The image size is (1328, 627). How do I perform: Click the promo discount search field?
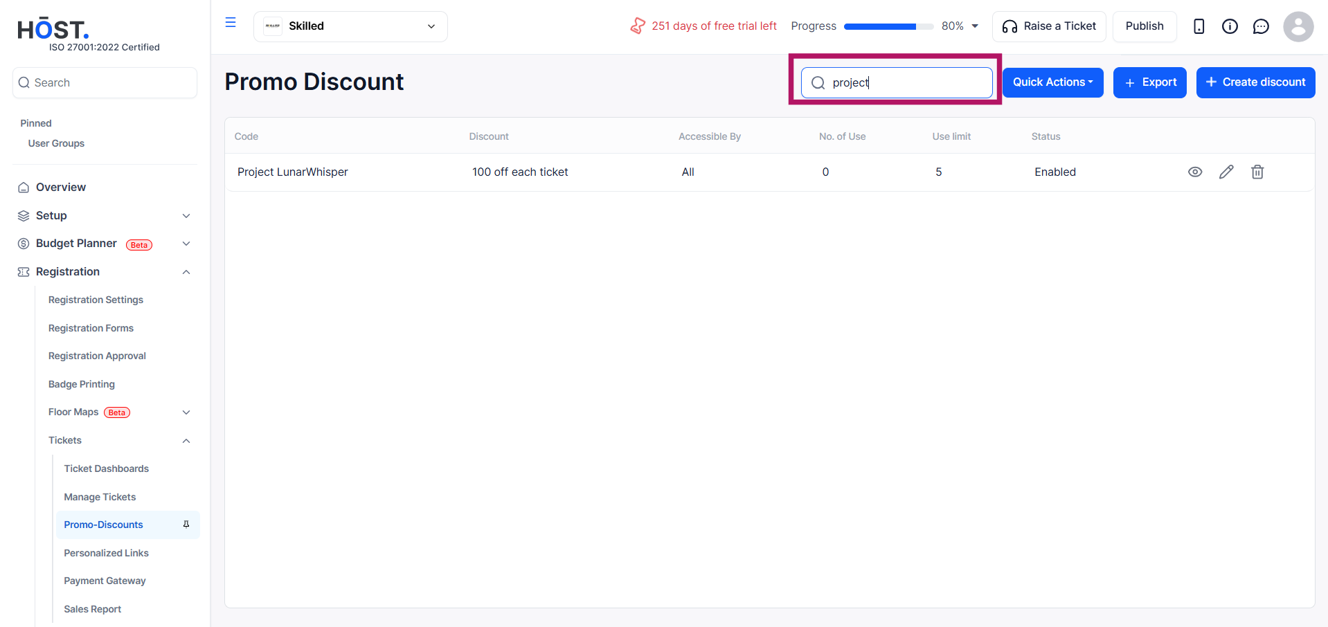[897, 82]
